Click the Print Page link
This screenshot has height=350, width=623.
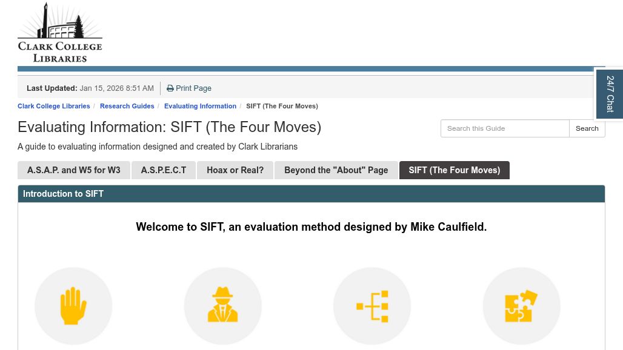tap(193, 88)
